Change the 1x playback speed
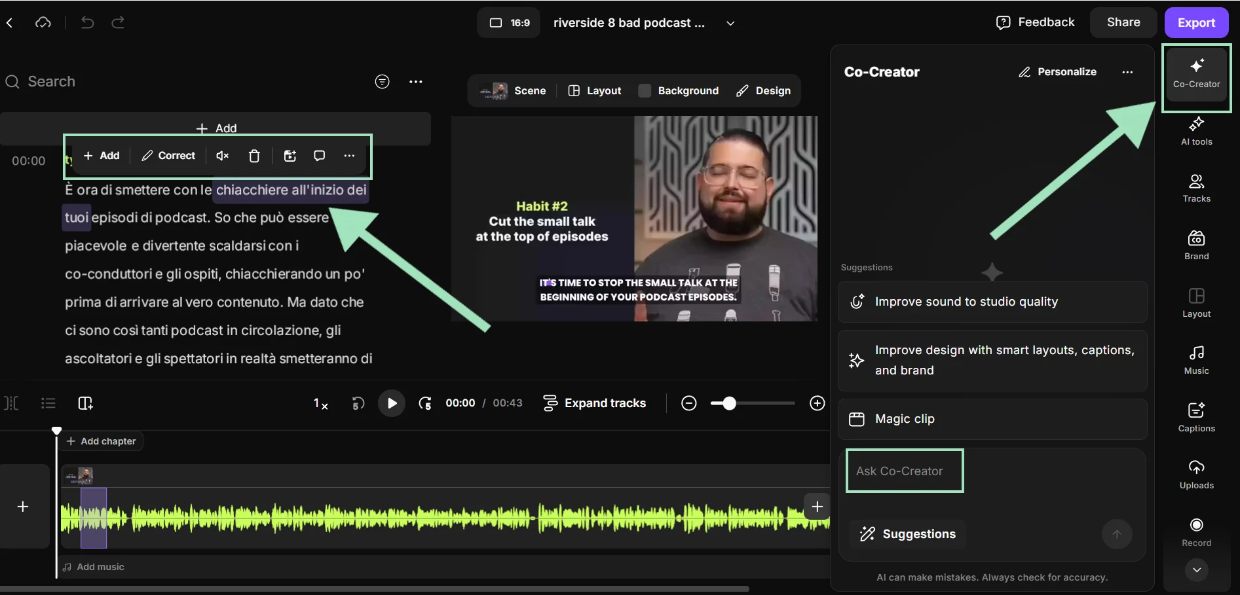 [x=320, y=403]
